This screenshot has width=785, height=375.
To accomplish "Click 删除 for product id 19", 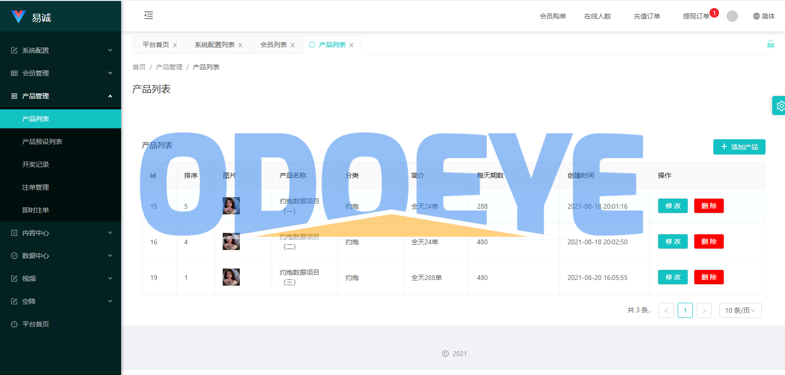I will click(x=709, y=277).
